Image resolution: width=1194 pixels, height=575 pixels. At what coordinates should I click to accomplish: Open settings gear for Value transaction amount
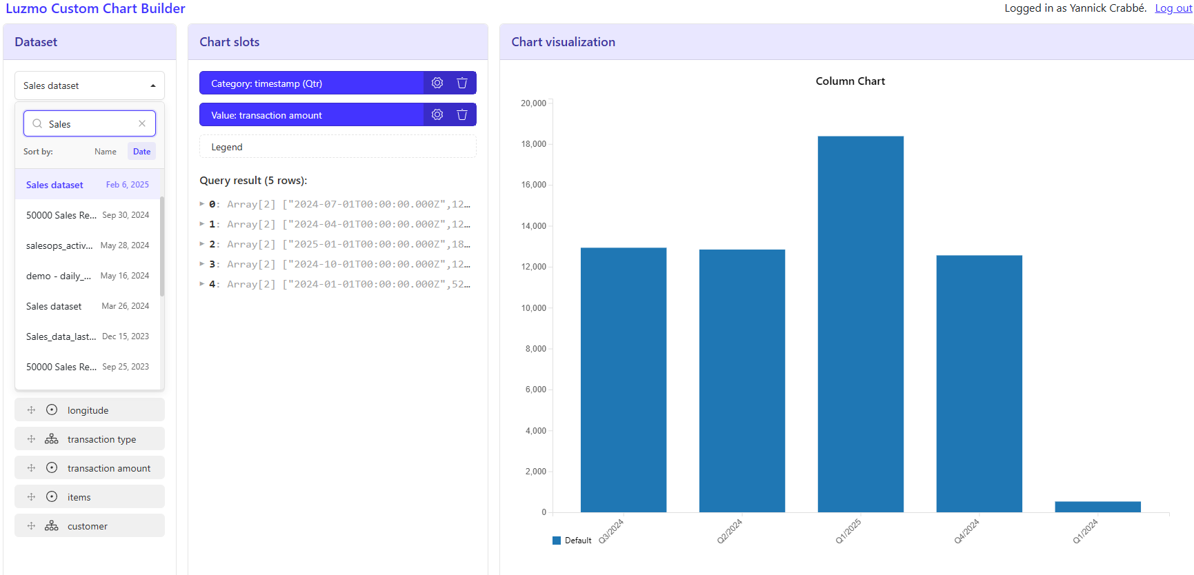(x=437, y=114)
